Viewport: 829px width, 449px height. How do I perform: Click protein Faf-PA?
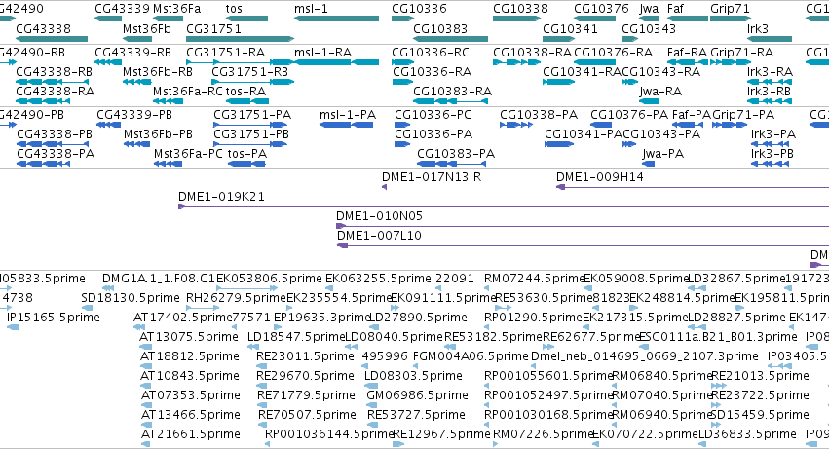[x=688, y=125]
